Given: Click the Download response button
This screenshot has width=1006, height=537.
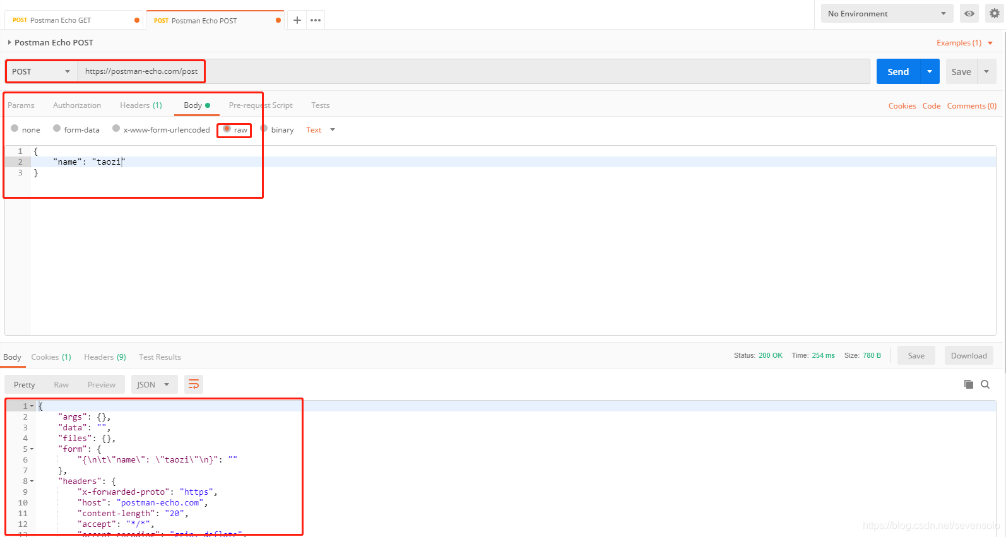Looking at the screenshot, I should pyautogui.click(x=969, y=355).
